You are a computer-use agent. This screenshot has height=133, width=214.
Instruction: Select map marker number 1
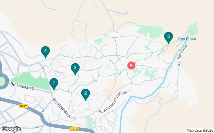(54, 83)
